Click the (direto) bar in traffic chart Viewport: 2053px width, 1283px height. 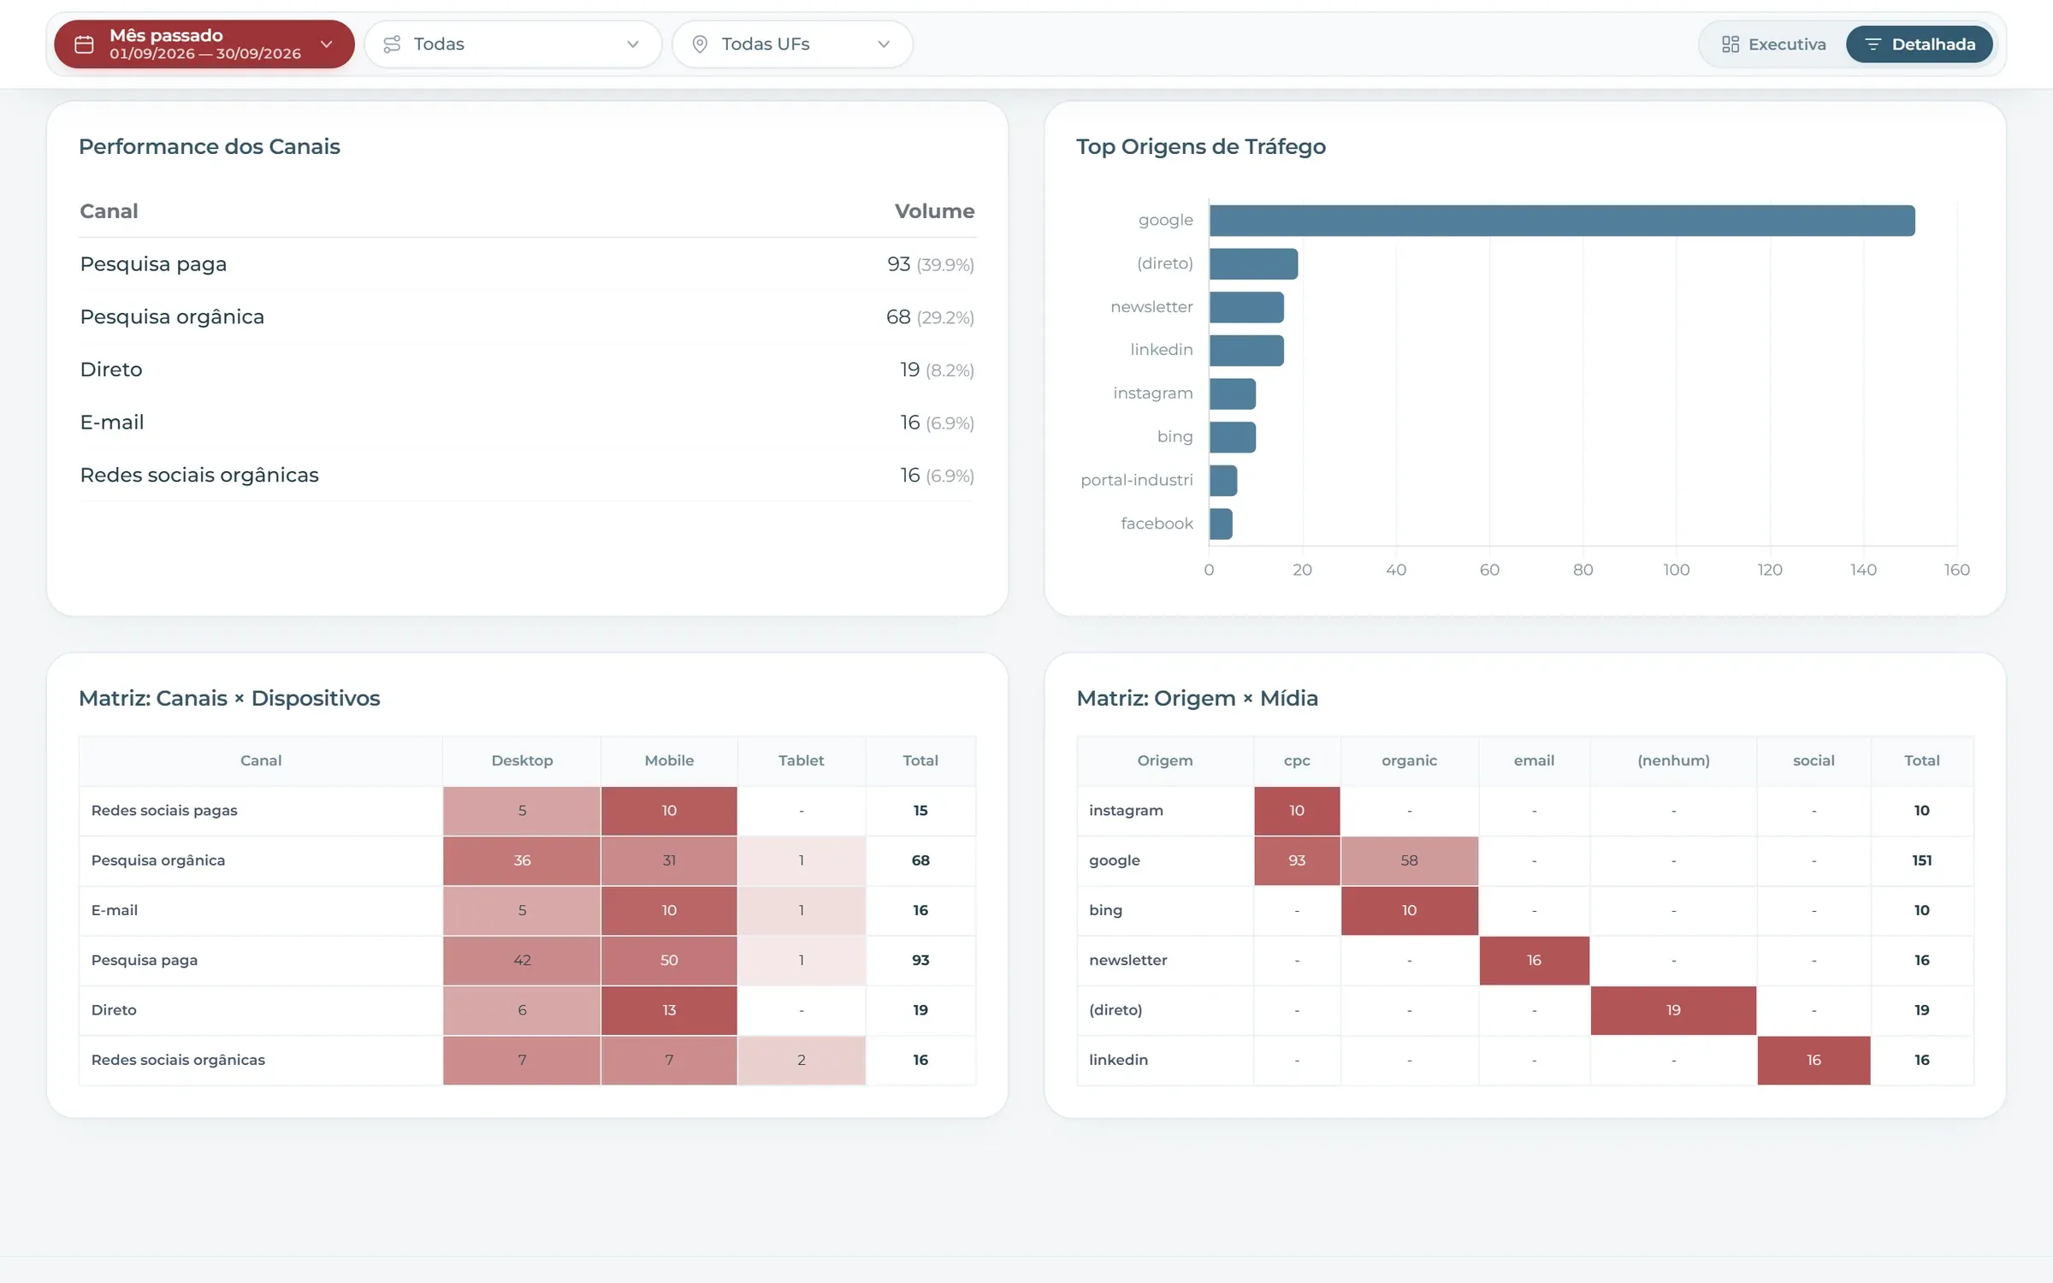tap(1253, 264)
